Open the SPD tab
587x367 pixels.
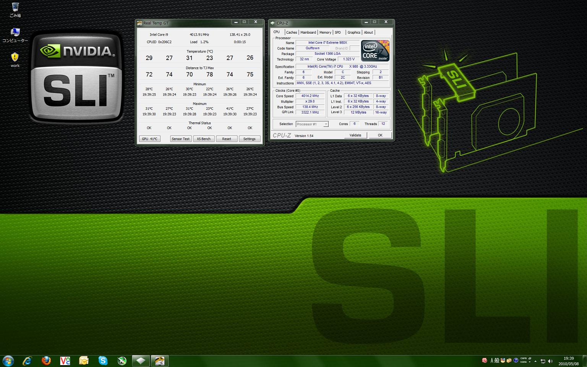338,32
